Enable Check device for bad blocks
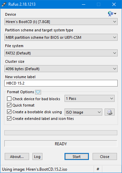122x173 pixels. (9, 99)
